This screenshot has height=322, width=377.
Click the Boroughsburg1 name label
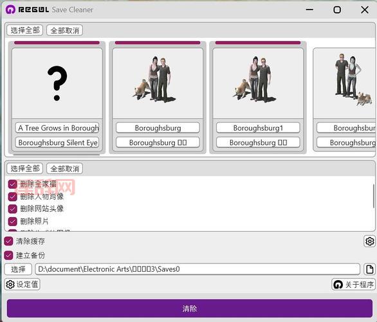click(x=258, y=128)
